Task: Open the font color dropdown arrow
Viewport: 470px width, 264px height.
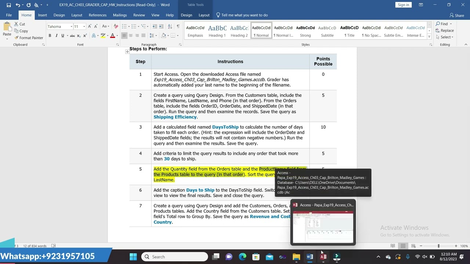Action: click(x=117, y=36)
